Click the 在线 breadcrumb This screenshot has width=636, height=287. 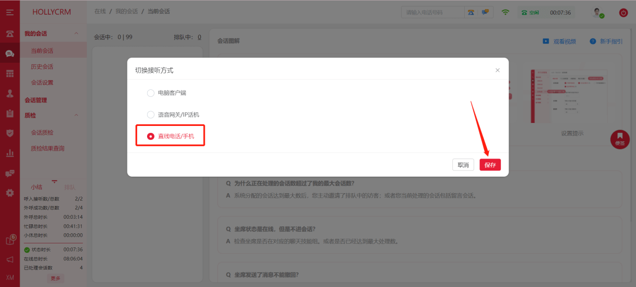coord(100,11)
